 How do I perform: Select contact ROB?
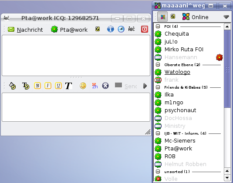[170, 156]
